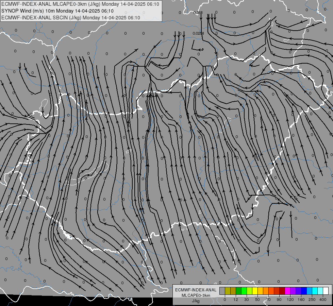Click the 0.0258 value label on the map

[198, 33]
